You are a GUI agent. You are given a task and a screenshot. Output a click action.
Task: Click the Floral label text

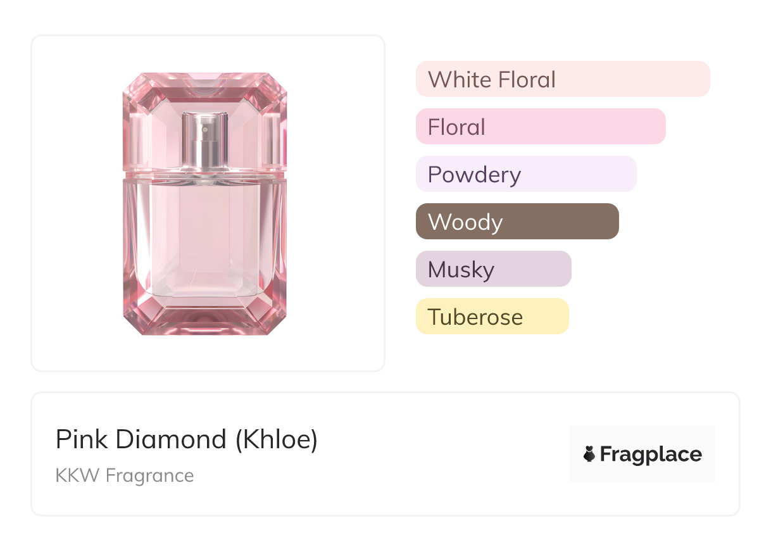click(456, 127)
